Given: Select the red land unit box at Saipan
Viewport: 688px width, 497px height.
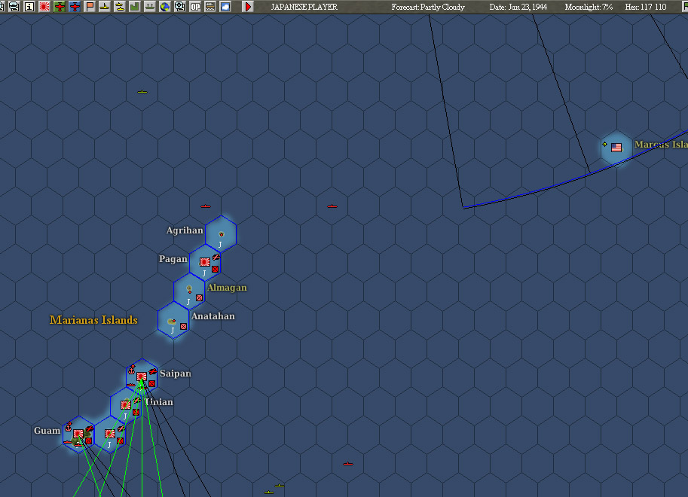Looking at the screenshot, I should (151, 383).
